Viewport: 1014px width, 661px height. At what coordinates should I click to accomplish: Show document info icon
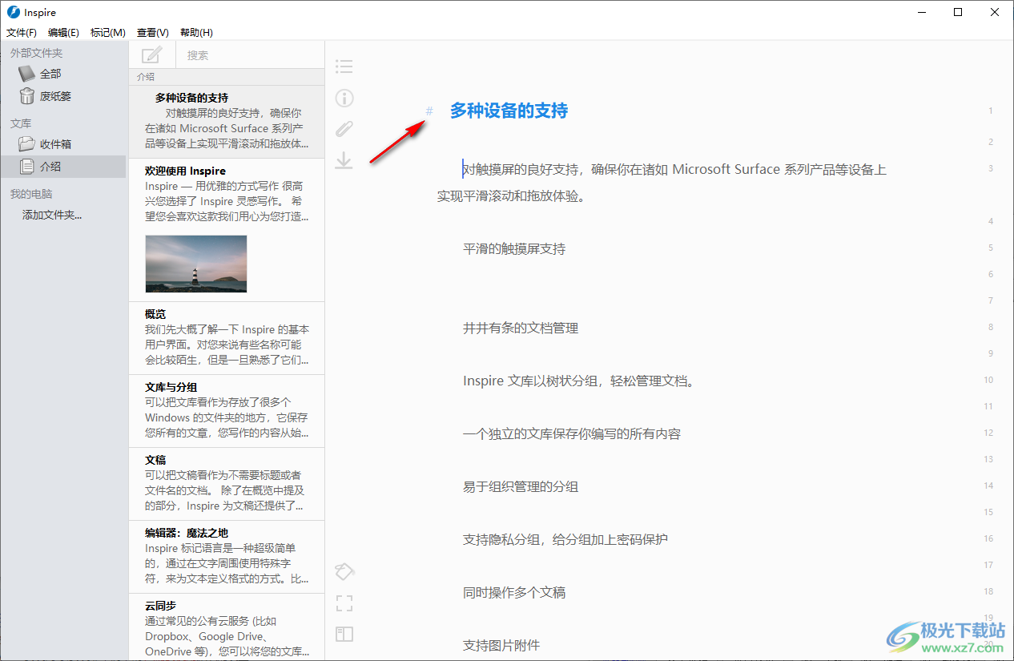coord(344,98)
